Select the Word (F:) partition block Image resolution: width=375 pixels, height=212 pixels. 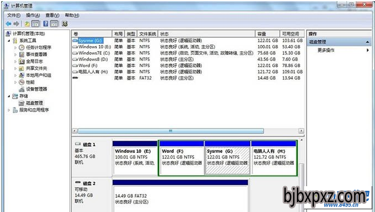click(181, 158)
